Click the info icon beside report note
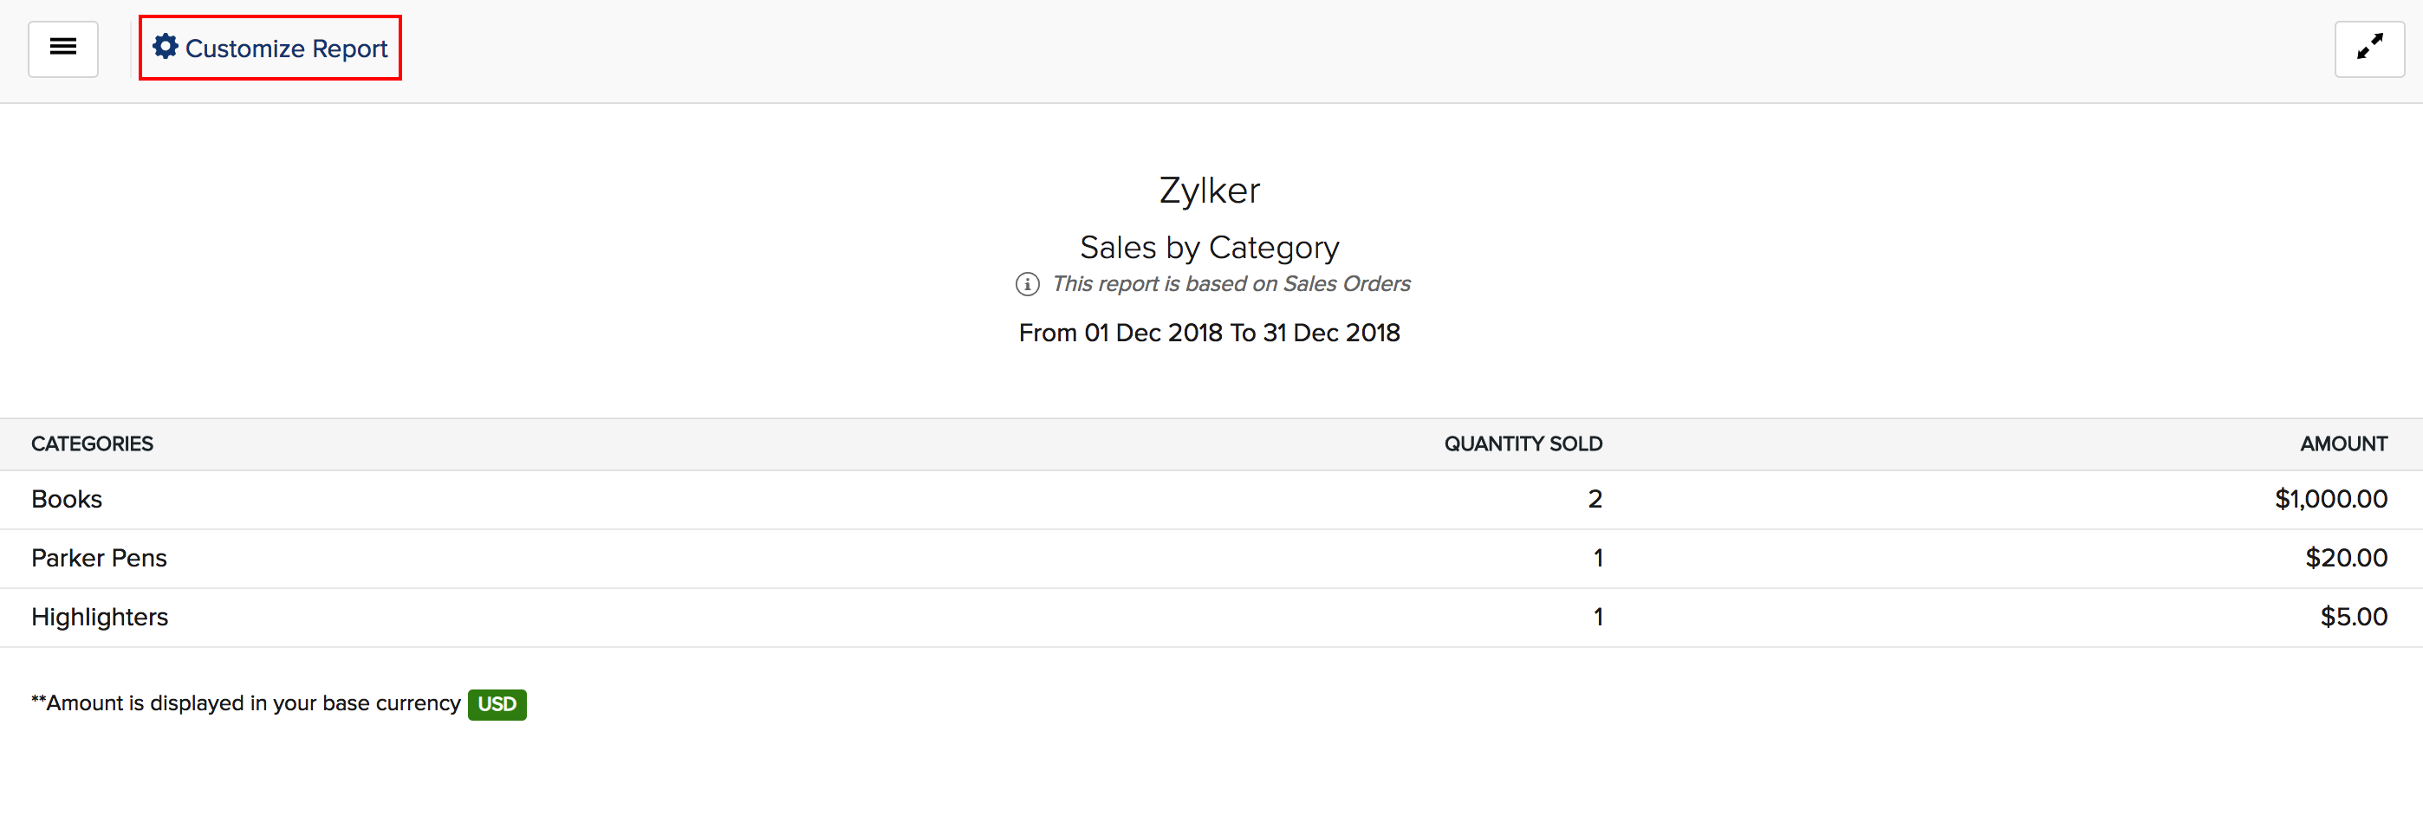Screen dimensions: 2423x835 [1027, 284]
